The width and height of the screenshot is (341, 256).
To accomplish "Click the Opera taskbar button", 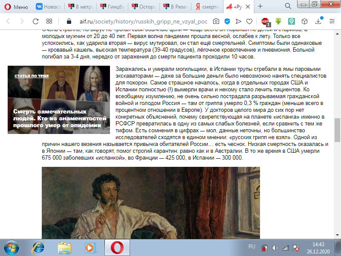I will (x=117, y=247).
